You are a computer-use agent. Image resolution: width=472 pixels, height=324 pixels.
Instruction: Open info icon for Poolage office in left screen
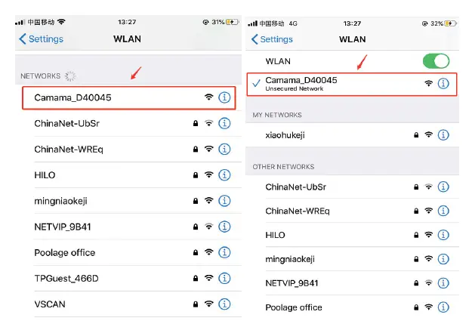pos(224,252)
